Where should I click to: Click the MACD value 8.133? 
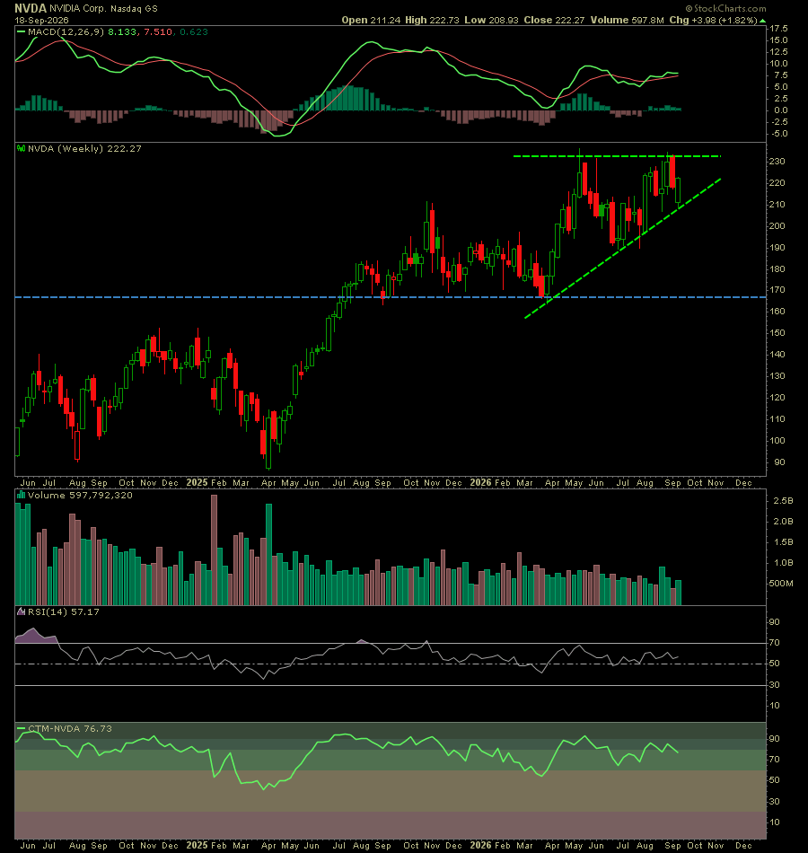pos(122,32)
